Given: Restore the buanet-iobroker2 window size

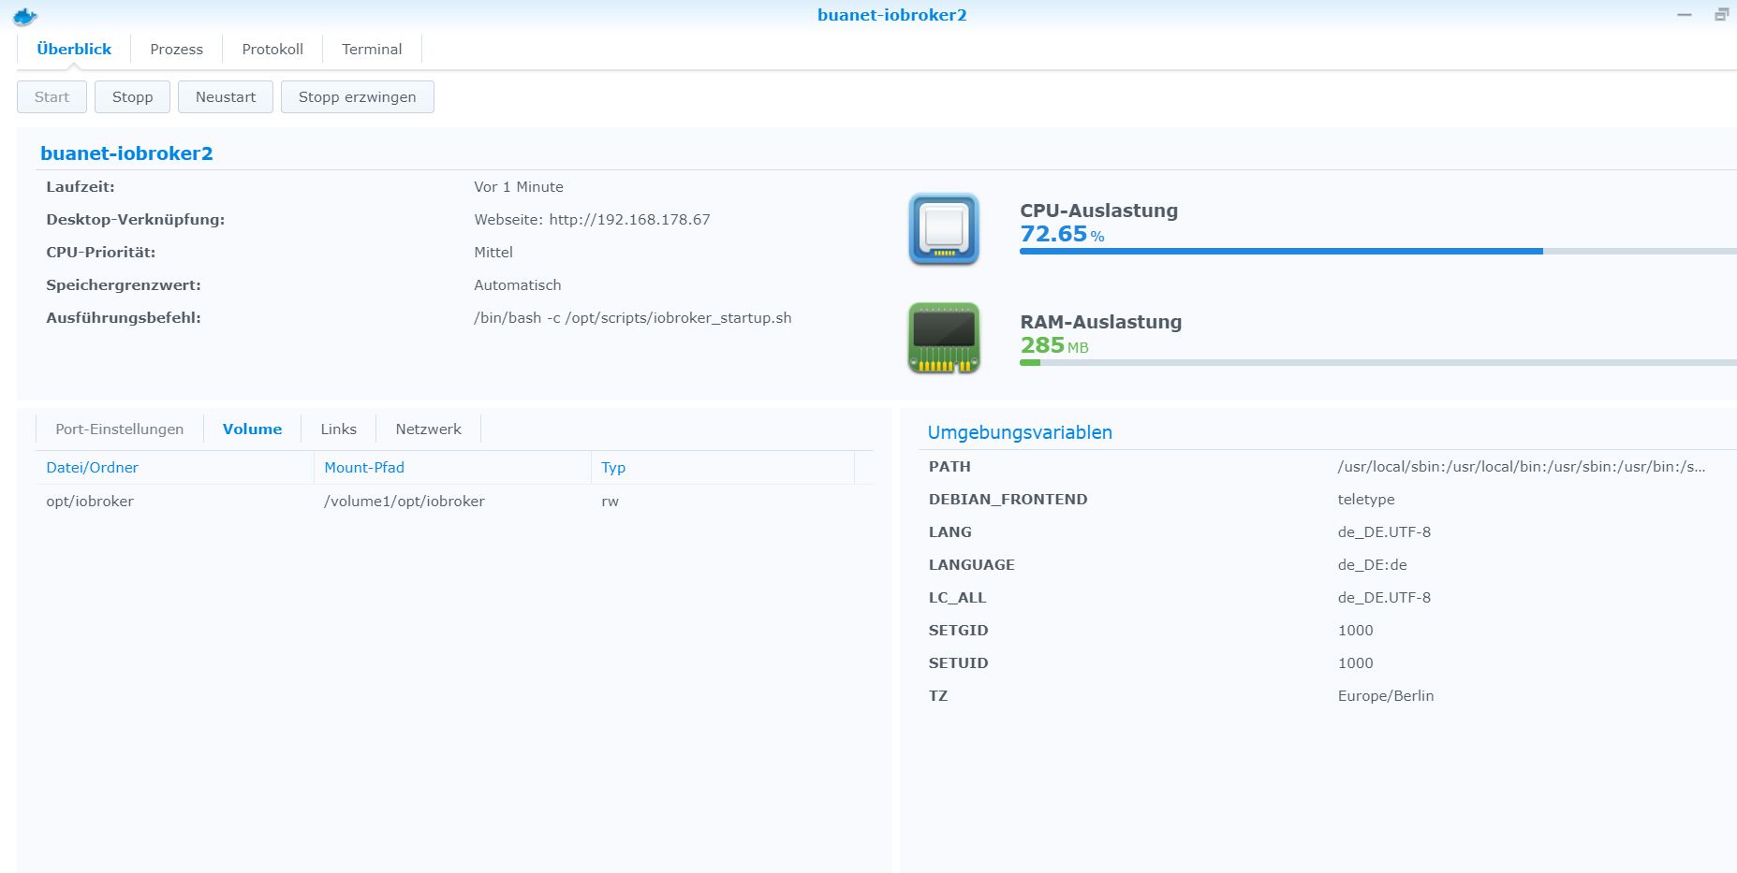Looking at the screenshot, I should click(x=1721, y=15).
